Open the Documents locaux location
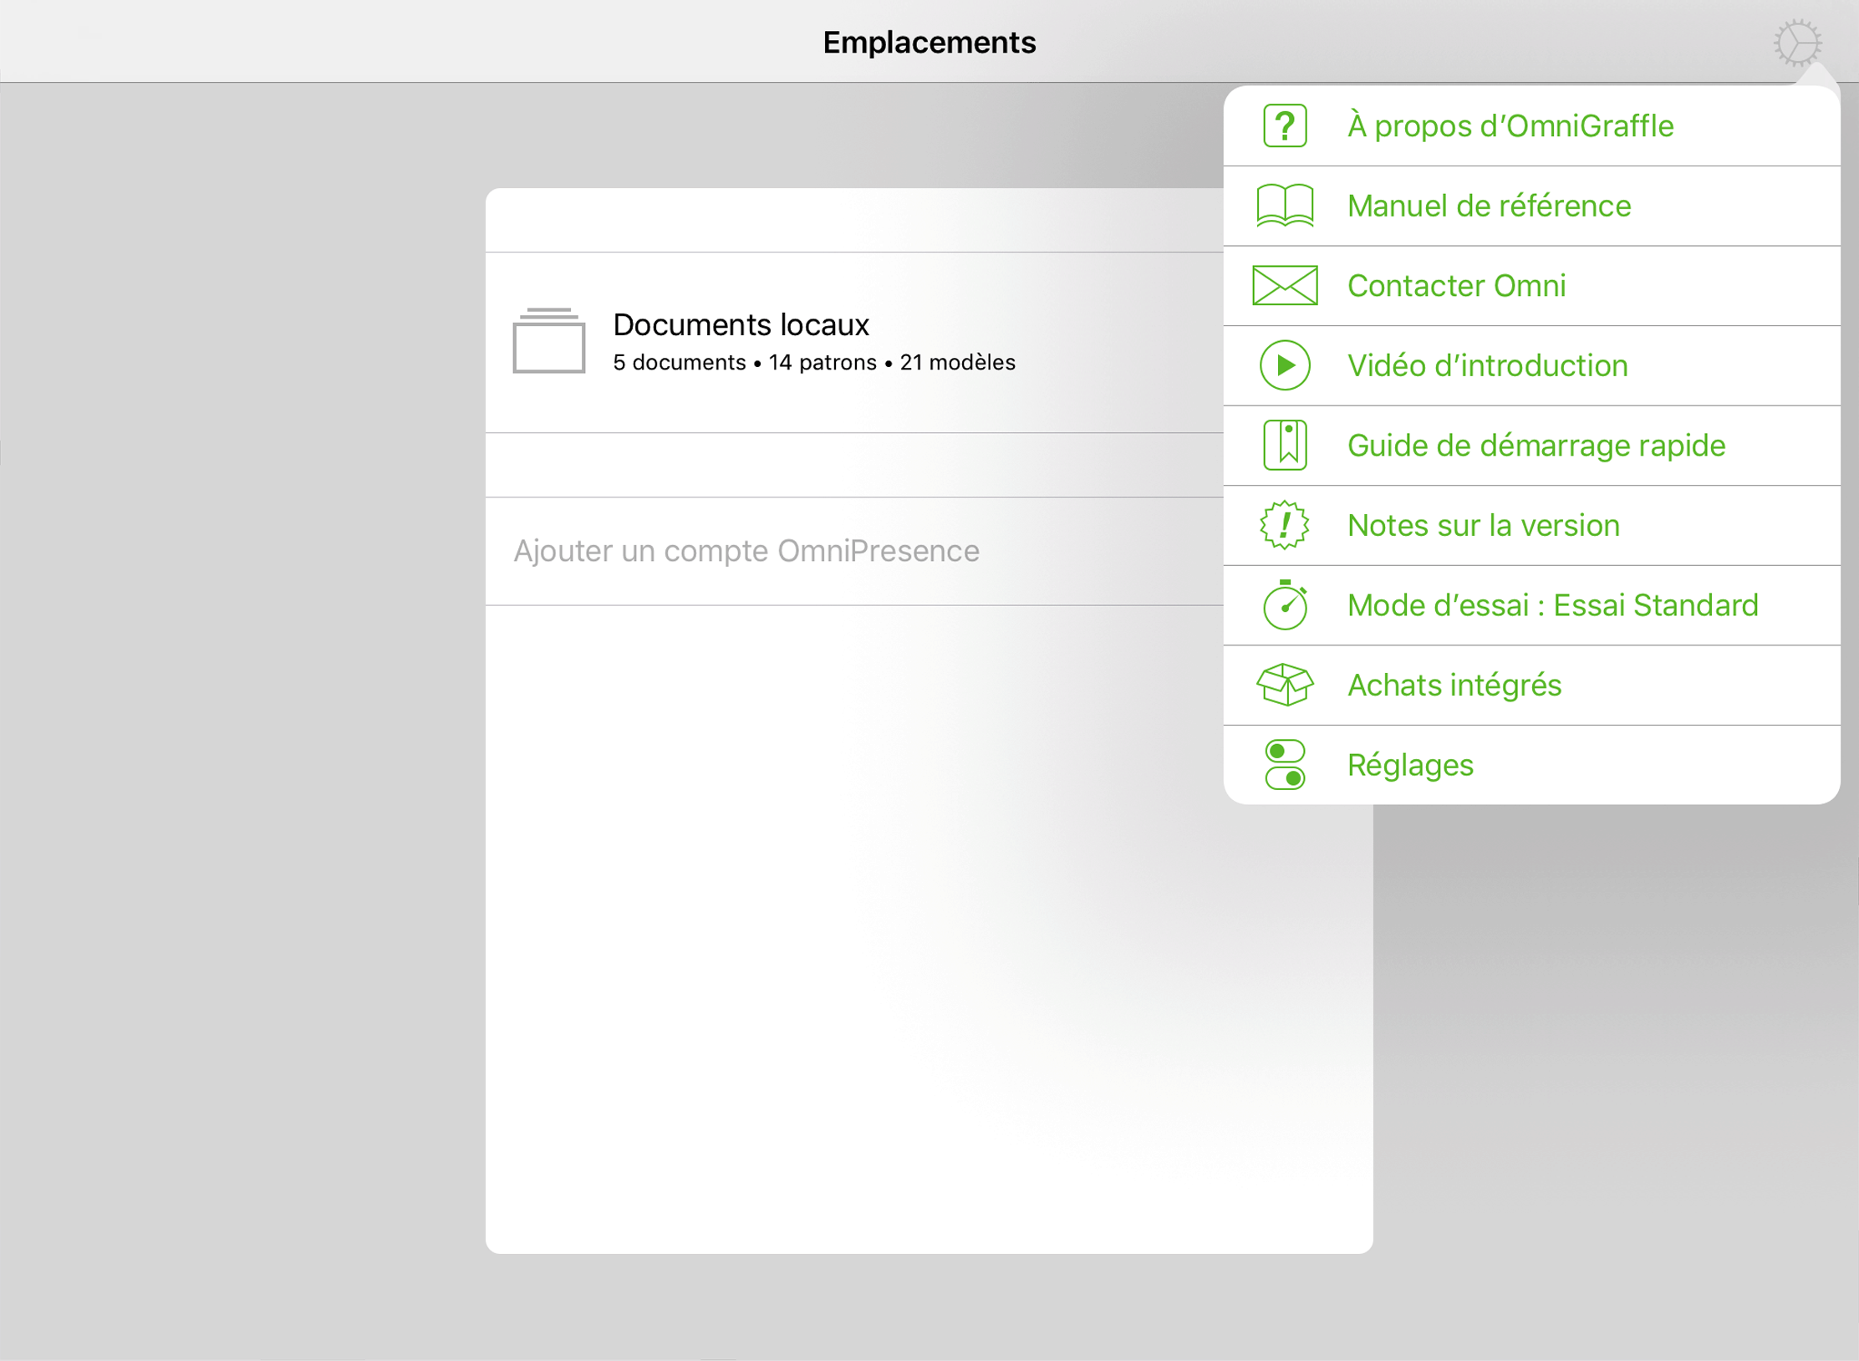 pos(854,342)
